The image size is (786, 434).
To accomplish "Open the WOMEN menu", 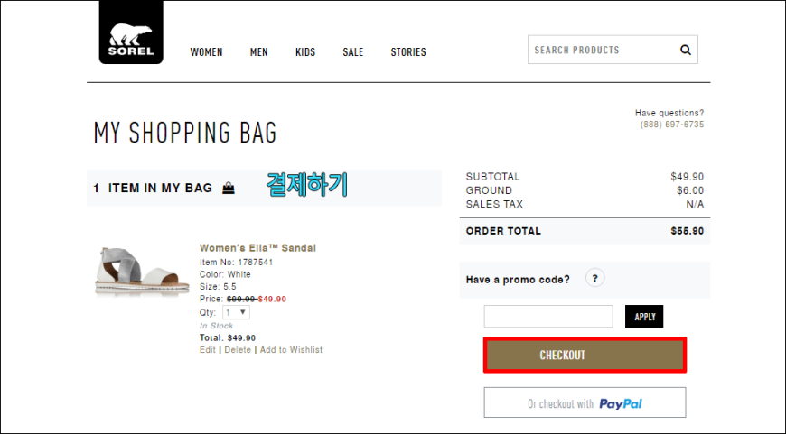I will (206, 52).
